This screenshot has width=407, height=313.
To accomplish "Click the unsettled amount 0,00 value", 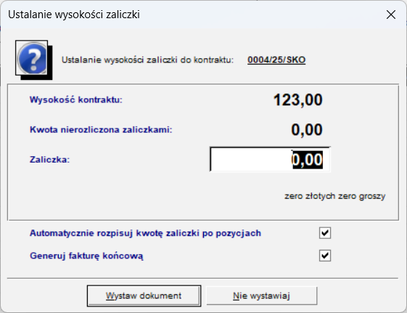I will point(307,129).
